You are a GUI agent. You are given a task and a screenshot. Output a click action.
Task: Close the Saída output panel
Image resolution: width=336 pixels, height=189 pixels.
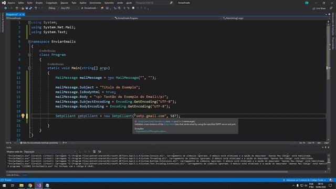[329, 148]
